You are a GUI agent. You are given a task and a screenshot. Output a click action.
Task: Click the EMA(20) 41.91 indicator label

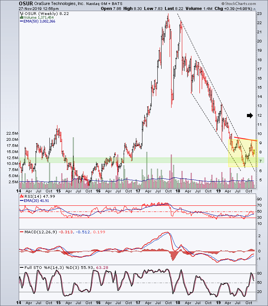pyautogui.click(x=36, y=200)
